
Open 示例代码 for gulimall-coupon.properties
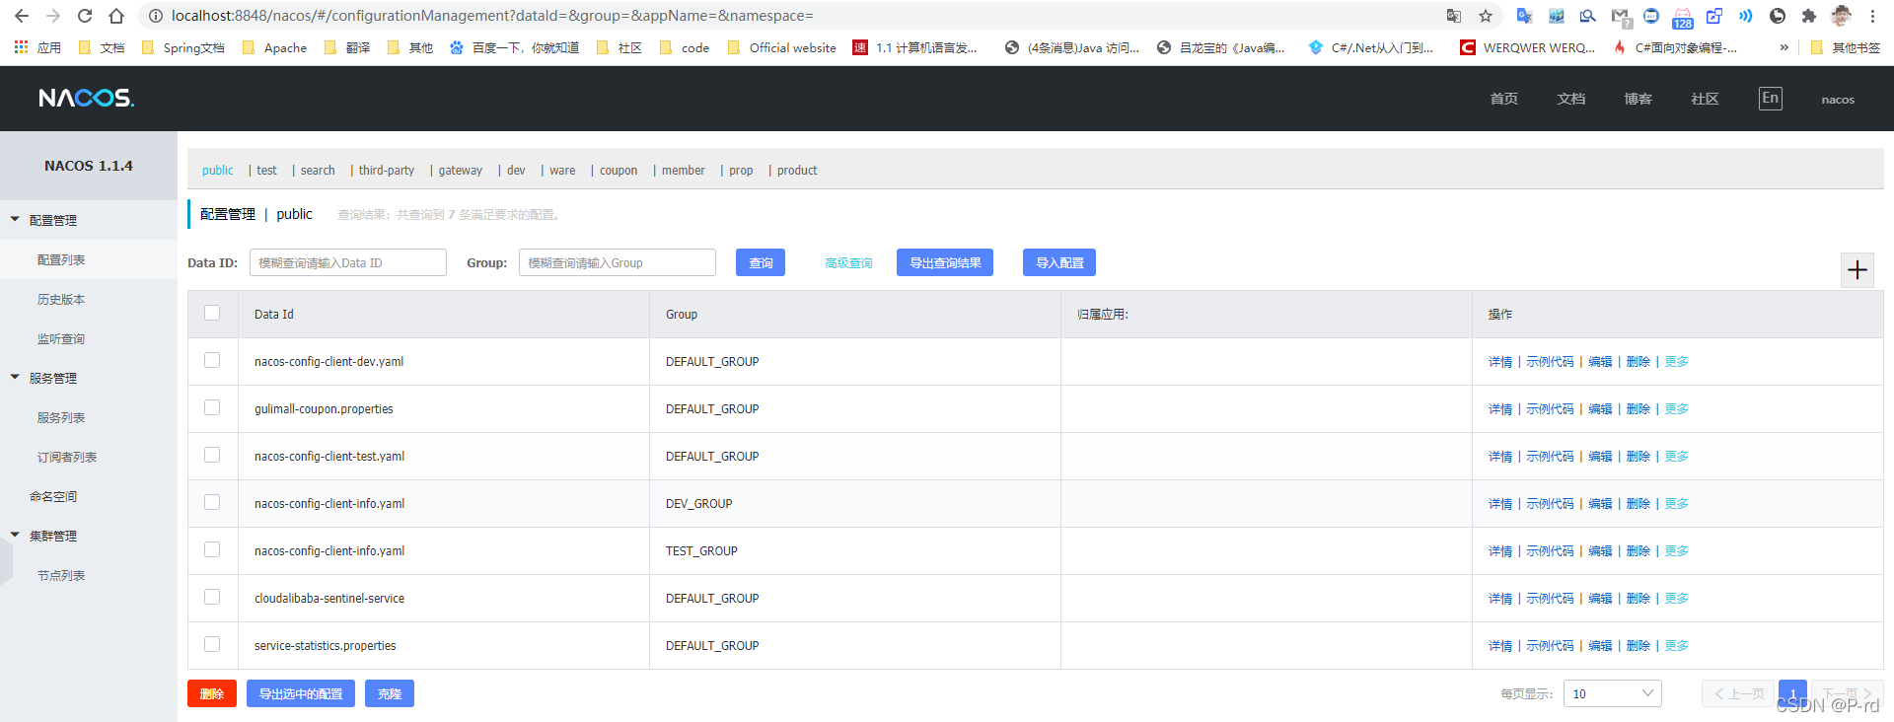point(1550,409)
